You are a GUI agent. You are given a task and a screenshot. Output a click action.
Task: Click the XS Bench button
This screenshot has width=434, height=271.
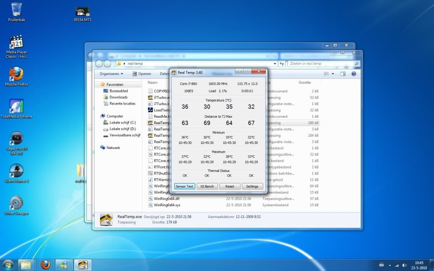[207, 186]
